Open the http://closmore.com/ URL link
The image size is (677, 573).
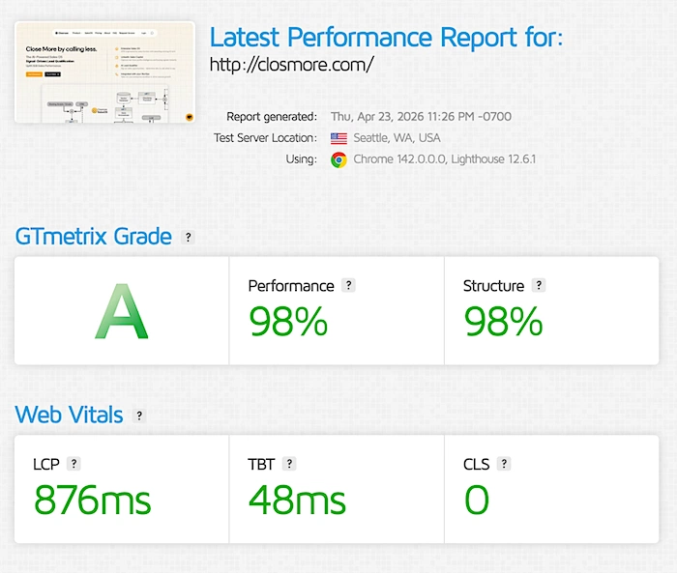(x=291, y=66)
